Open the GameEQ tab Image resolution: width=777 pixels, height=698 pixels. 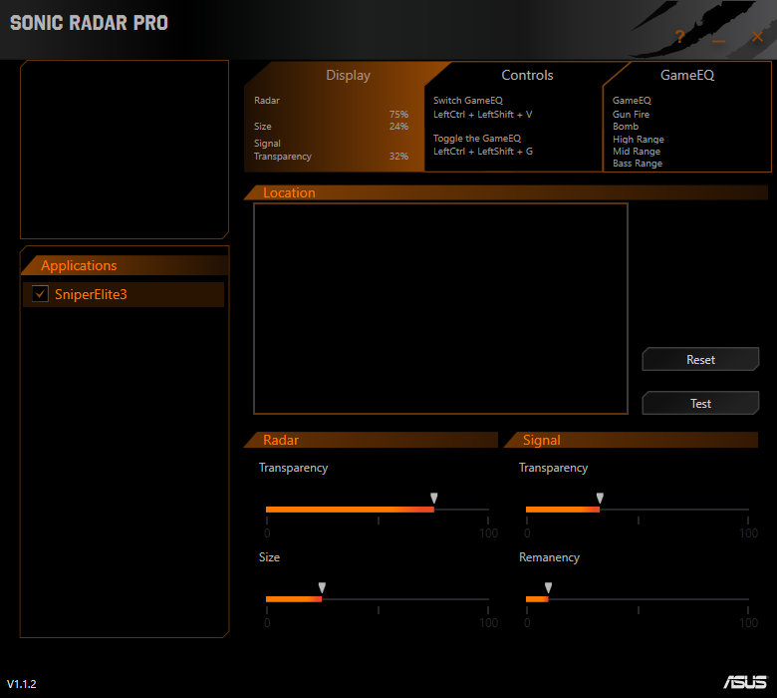(x=687, y=75)
